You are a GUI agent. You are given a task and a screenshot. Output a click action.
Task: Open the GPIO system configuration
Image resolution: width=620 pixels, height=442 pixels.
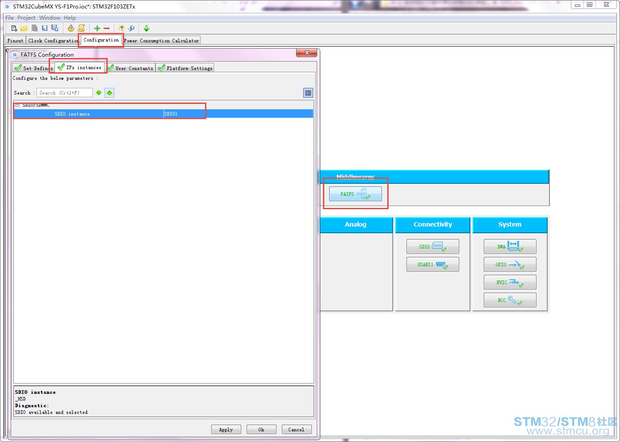pyautogui.click(x=510, y=264)
